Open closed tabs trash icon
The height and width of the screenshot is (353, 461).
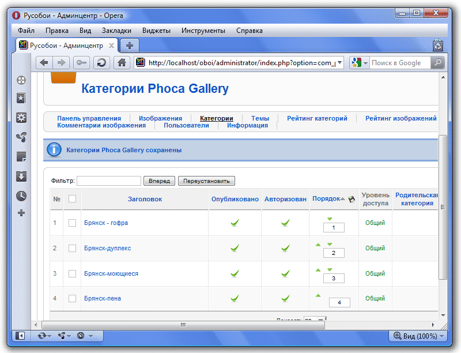click(x=438, y=46)
